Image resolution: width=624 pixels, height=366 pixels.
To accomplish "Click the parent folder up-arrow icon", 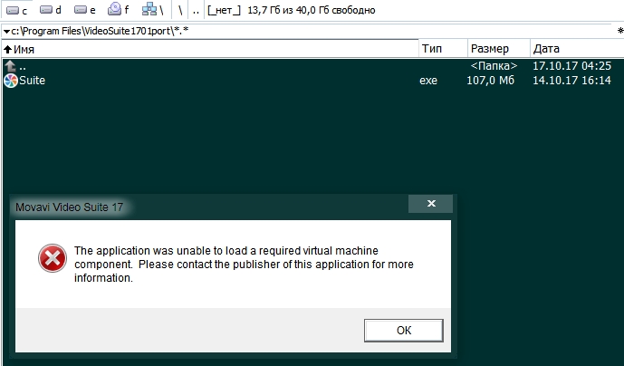I will tap(11, 66).
